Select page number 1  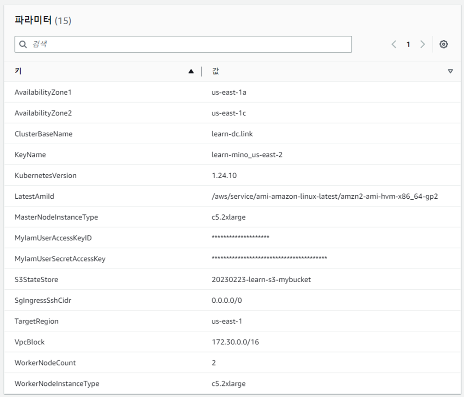click(408, 44)
